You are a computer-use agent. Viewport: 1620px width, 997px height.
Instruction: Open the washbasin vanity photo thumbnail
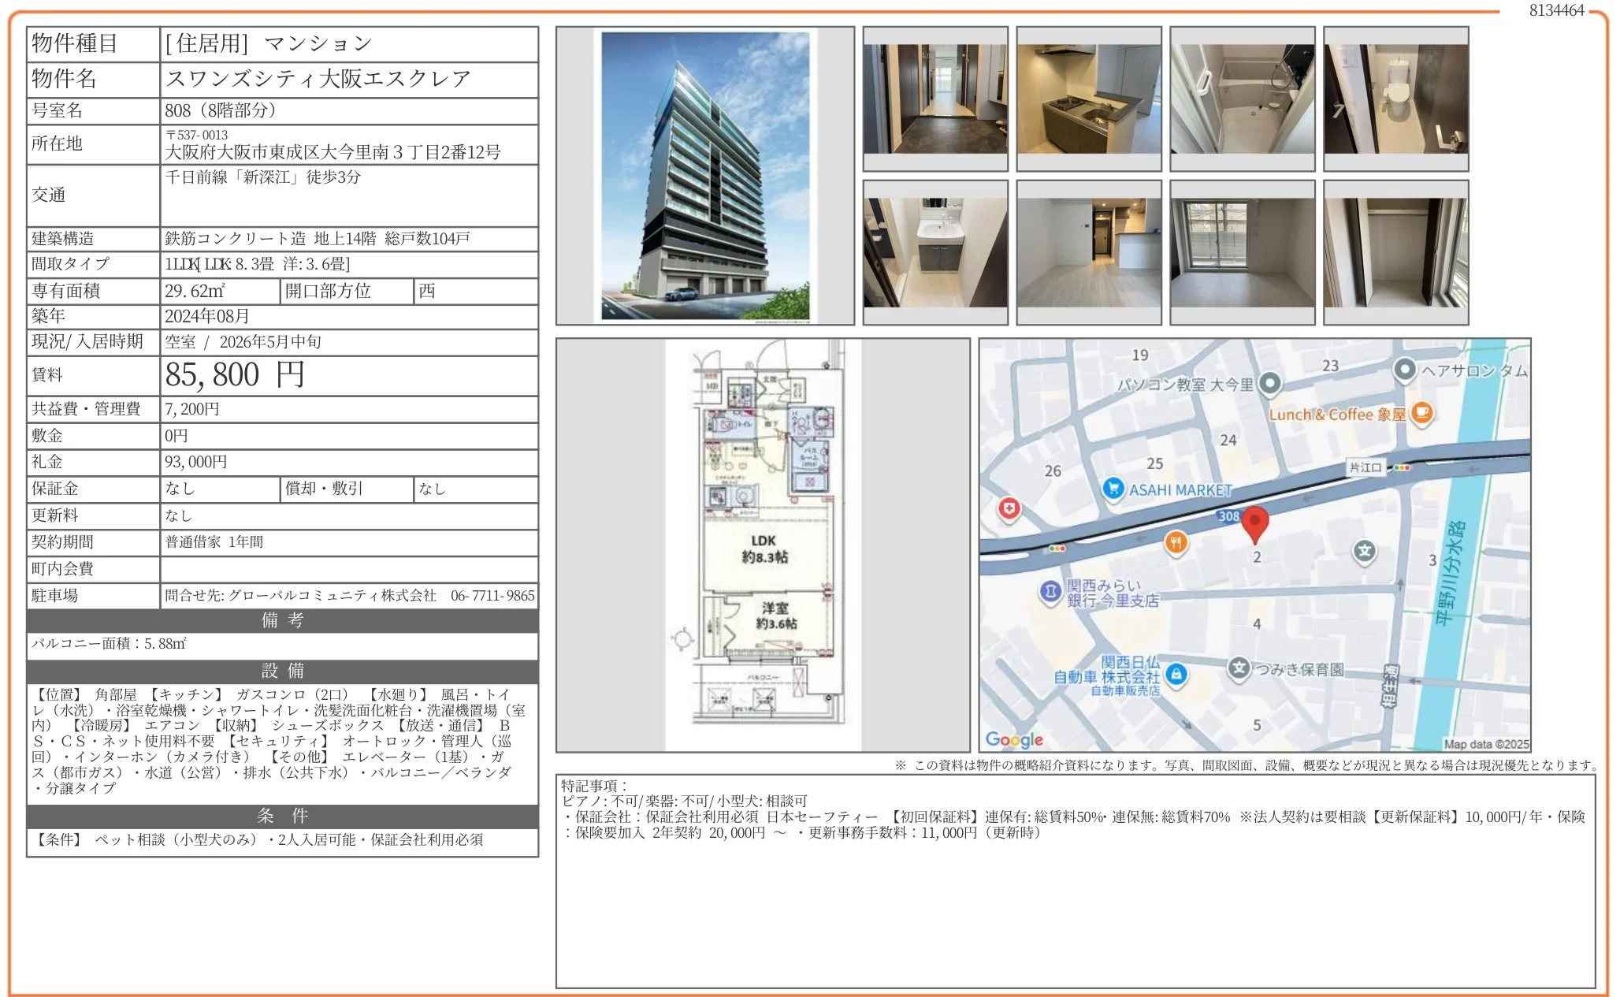(x=935, y=252)
